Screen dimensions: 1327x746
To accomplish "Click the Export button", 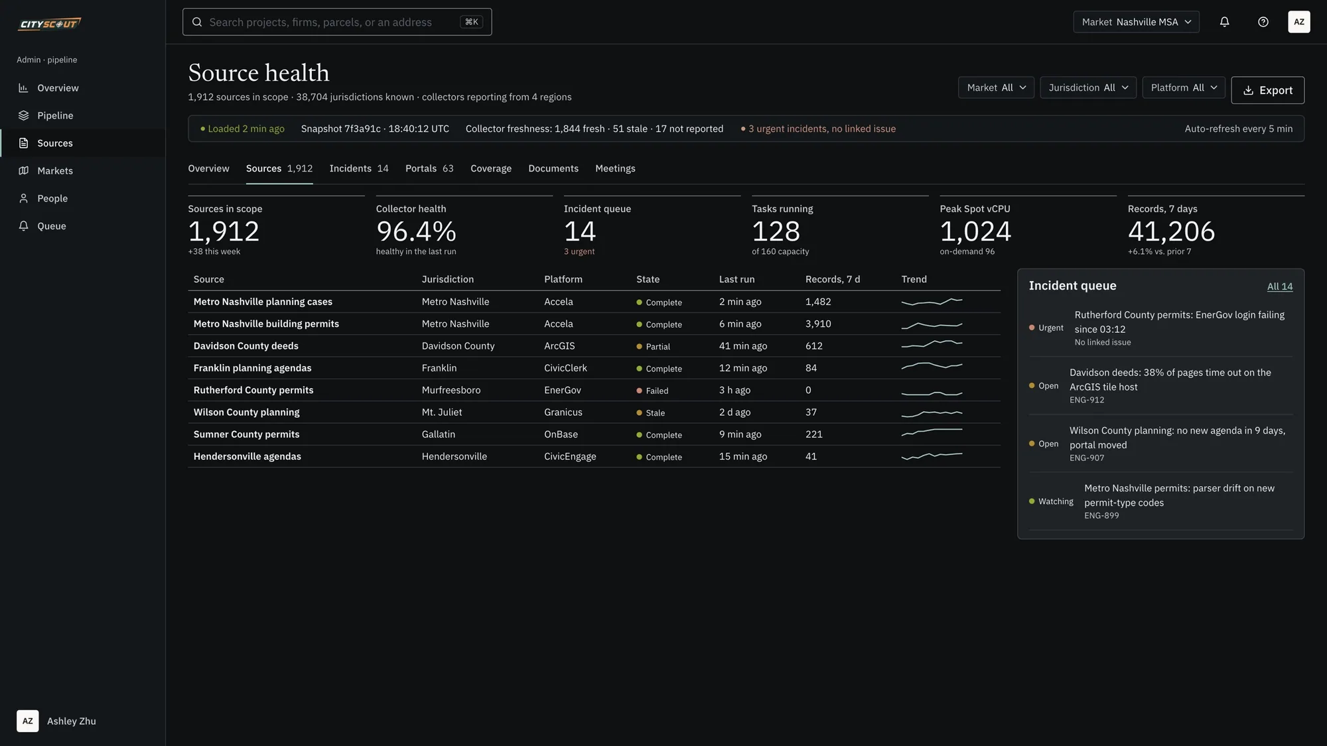I will tap(1267, 90).
